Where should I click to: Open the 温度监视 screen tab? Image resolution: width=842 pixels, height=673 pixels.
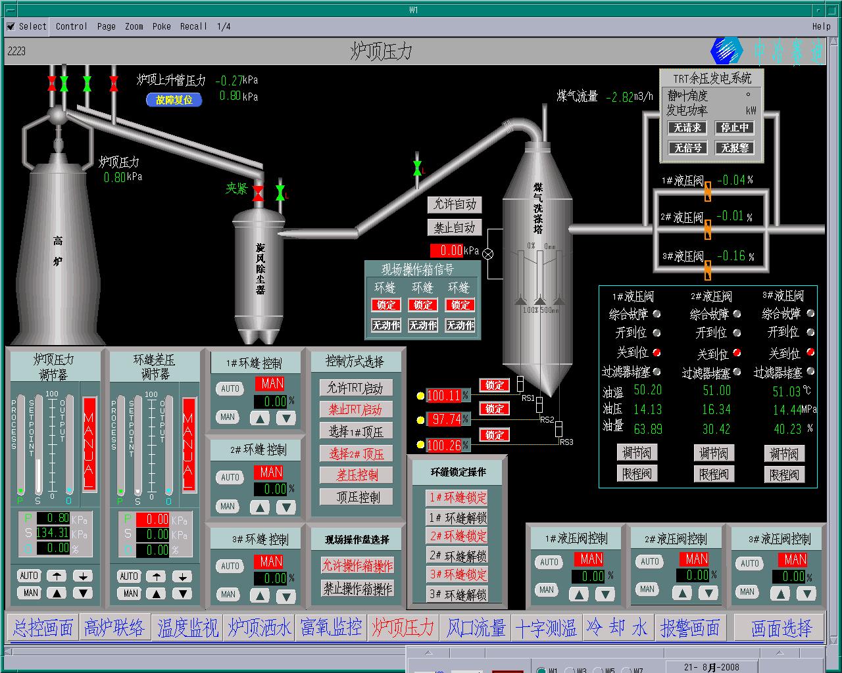pos(187,627)
